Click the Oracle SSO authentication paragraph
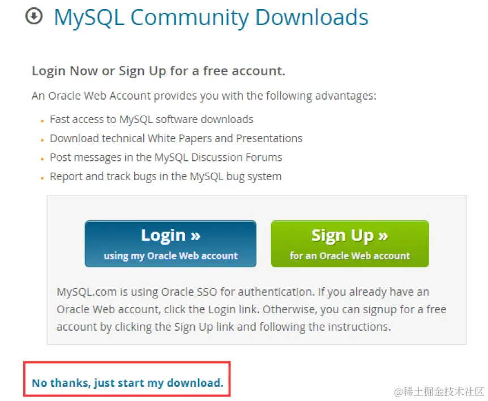The width and height of the screenshot is (488, 401). tap(251, 309)
